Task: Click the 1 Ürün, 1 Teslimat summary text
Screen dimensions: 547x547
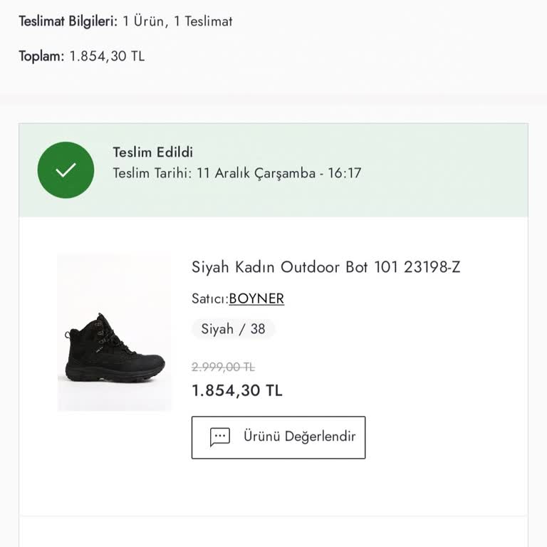Action: point(178,21)
